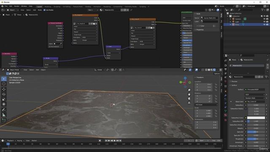Open the Material tab in Properties editor
This screenshot has width=270, height=152.
point(226,115)
